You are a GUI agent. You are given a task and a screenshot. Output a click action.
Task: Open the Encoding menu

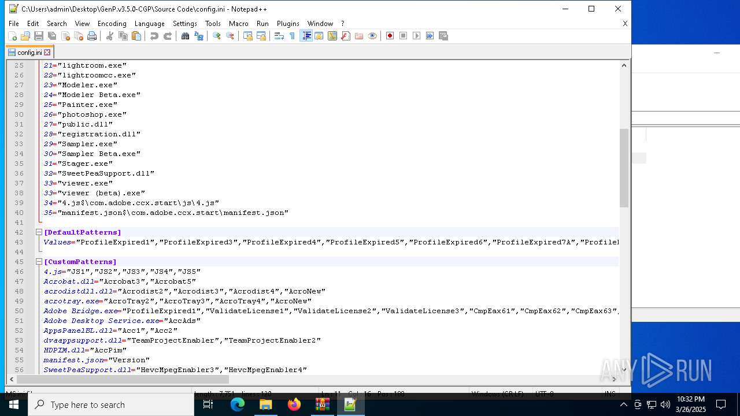(x=112, y=24)
